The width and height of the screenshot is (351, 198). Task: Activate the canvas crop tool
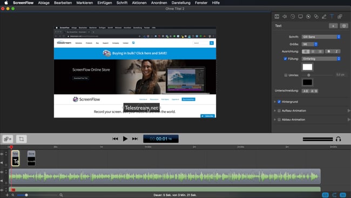pos(21,139)
